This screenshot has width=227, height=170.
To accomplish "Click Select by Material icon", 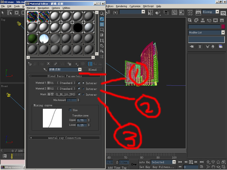I will (x=102, y=51).
